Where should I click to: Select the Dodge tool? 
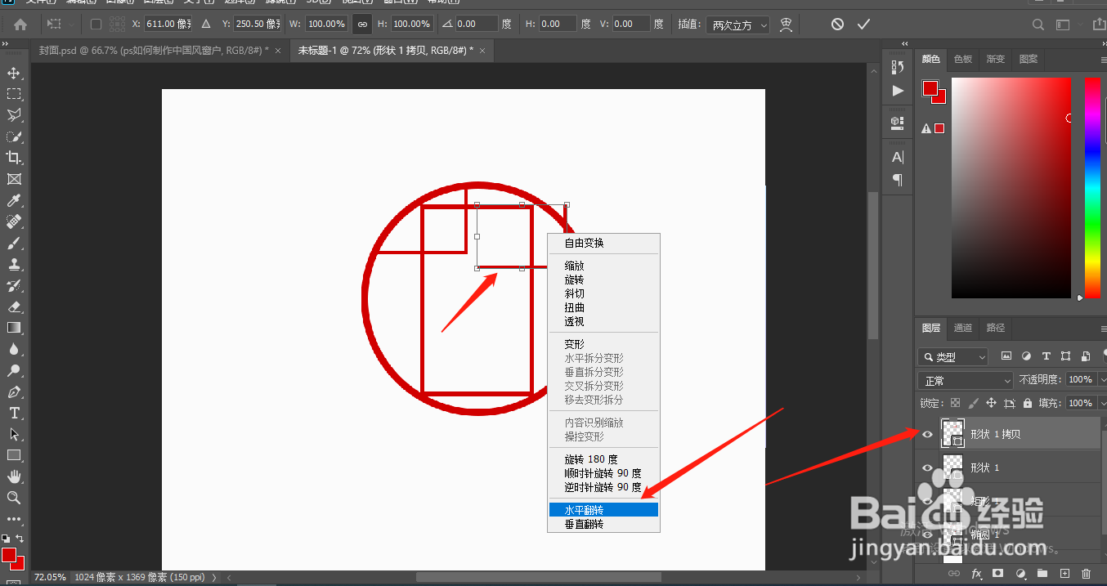coord(14,370)
